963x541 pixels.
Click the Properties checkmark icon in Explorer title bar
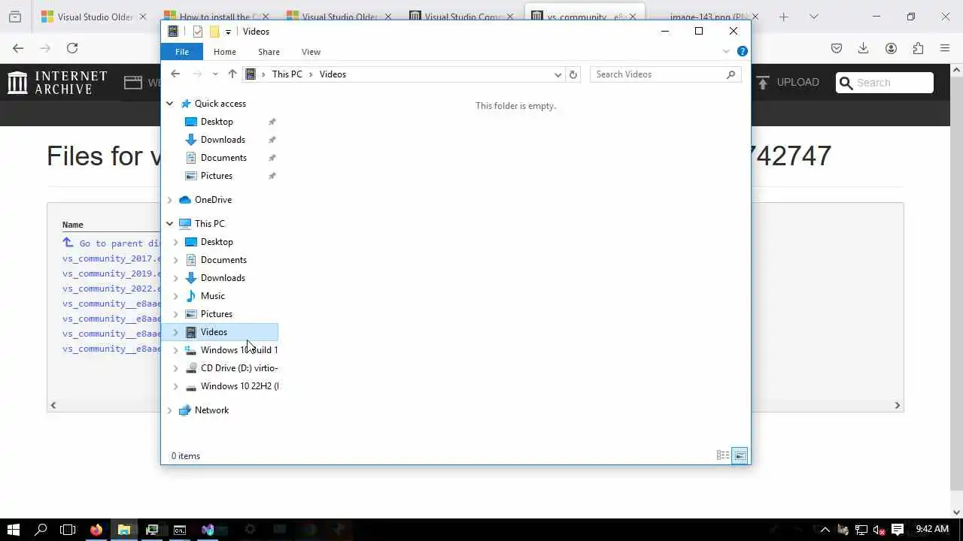[x=198, y=31]
